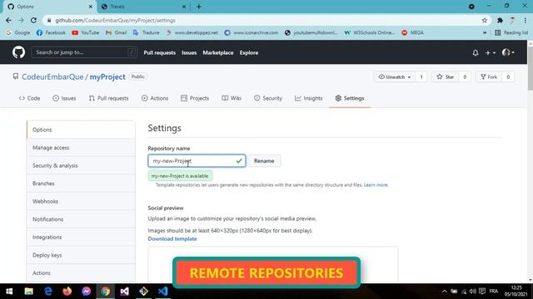Viewport: 533px width, 299px height.
Task: Open Deploy keys settings
Action: 81,255
